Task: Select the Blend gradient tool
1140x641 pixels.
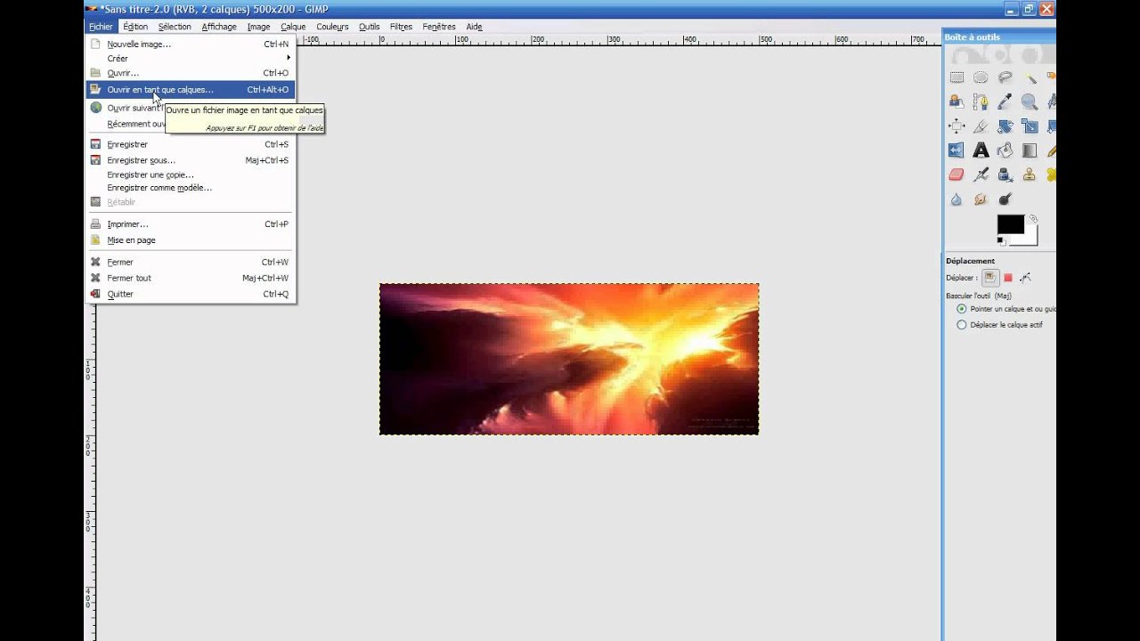Action: coord(1030,150)
